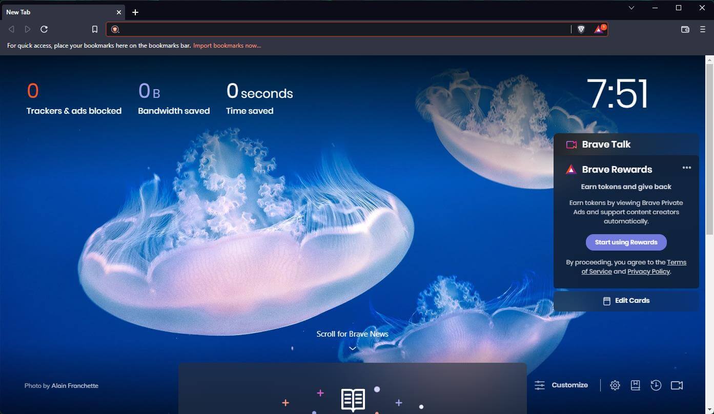Reload the current page
The width and height of the screenshot is (714, 414).
point(44,29)
